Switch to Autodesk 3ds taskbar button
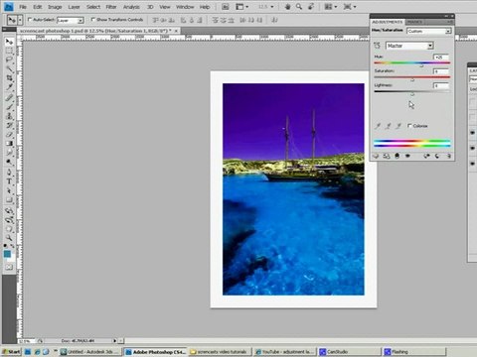Screen dimensions: 477x357 pos(90,352)
